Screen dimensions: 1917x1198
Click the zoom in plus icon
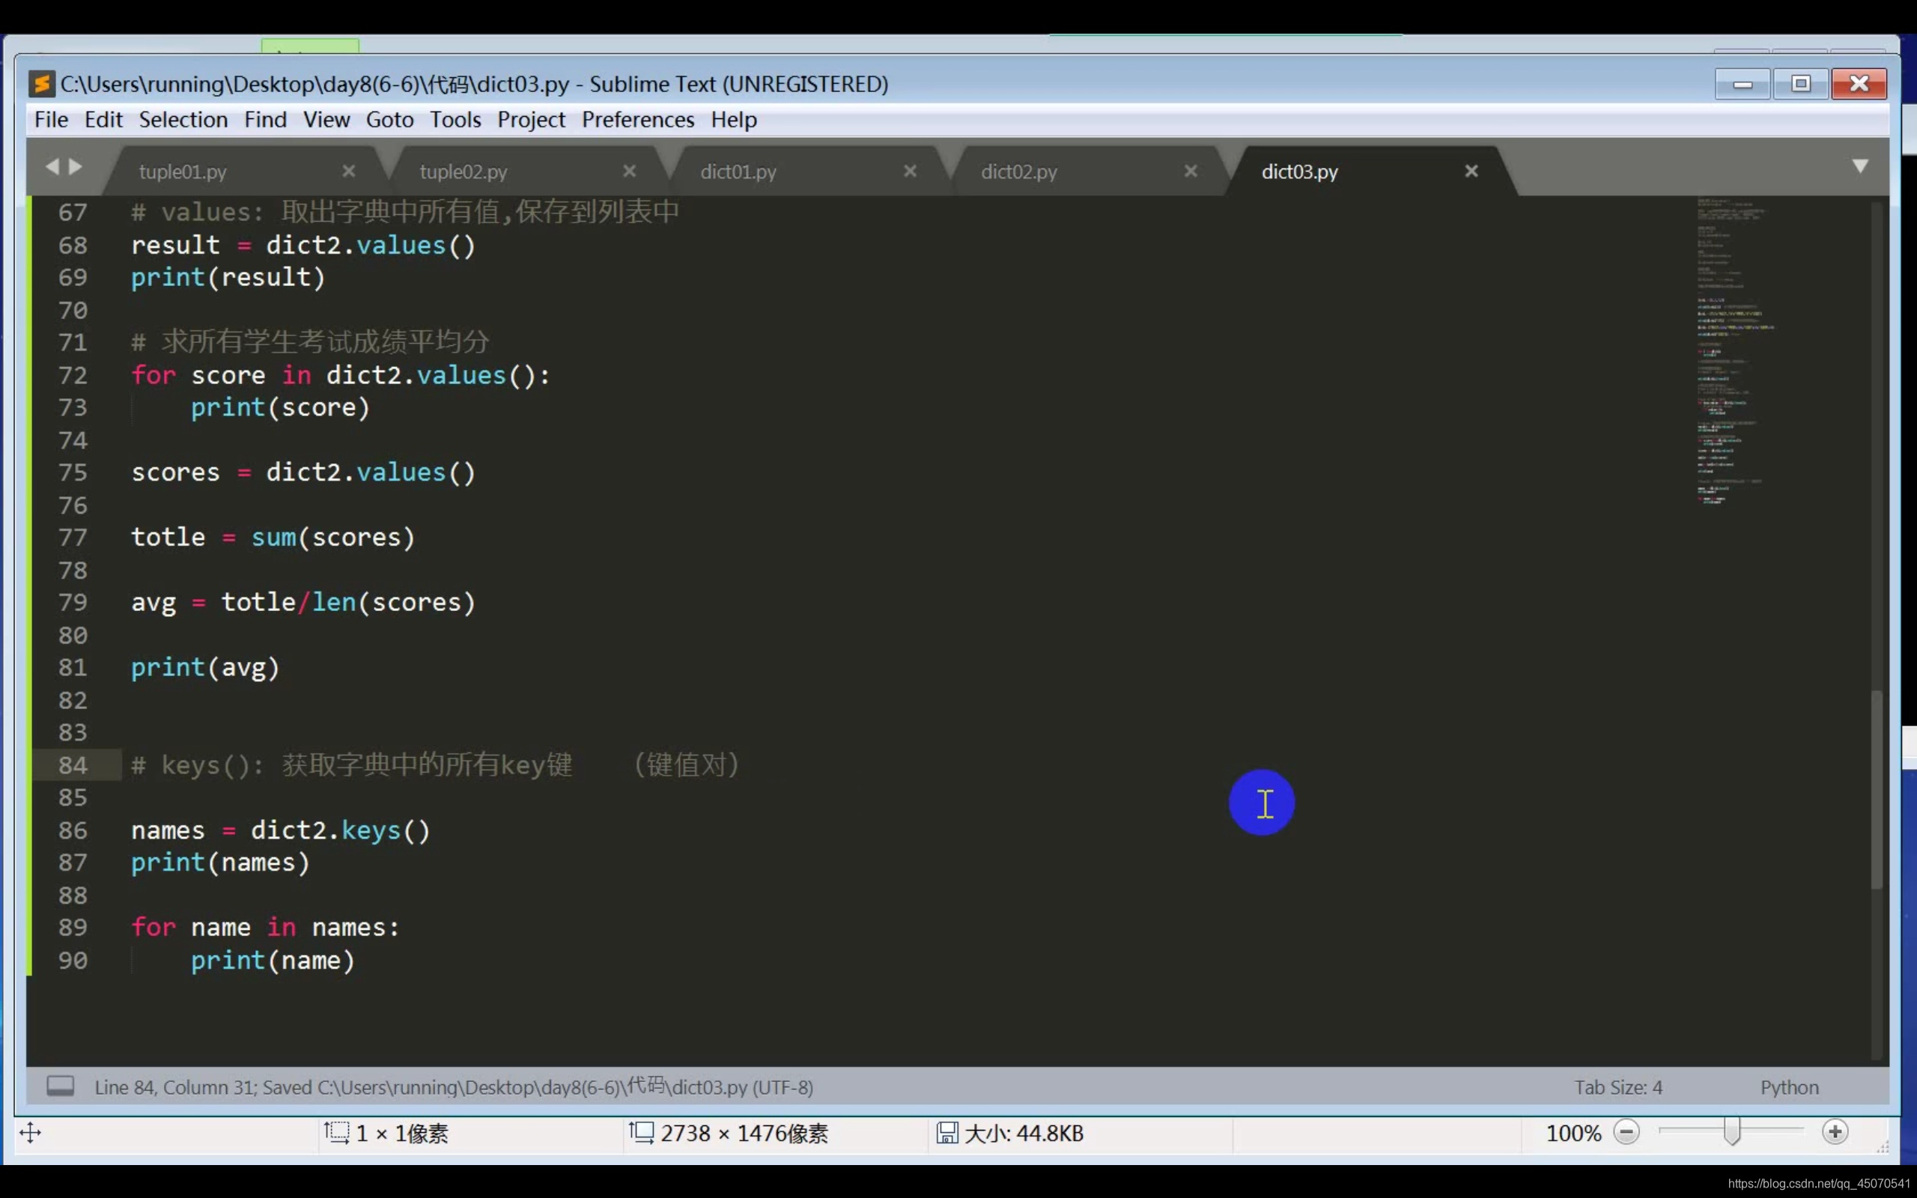tap(1835, 1132)
